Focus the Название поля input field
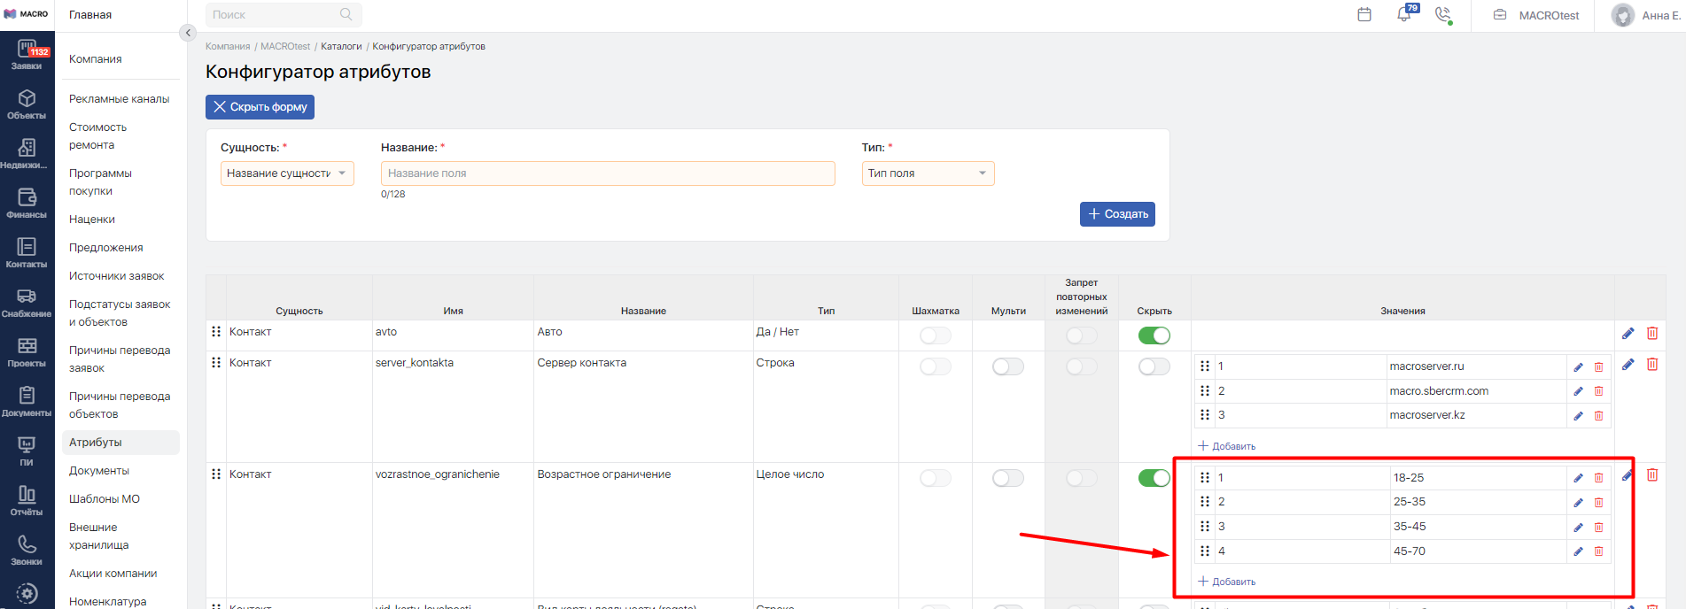The image size is (1686, 609). click(607, 173)
